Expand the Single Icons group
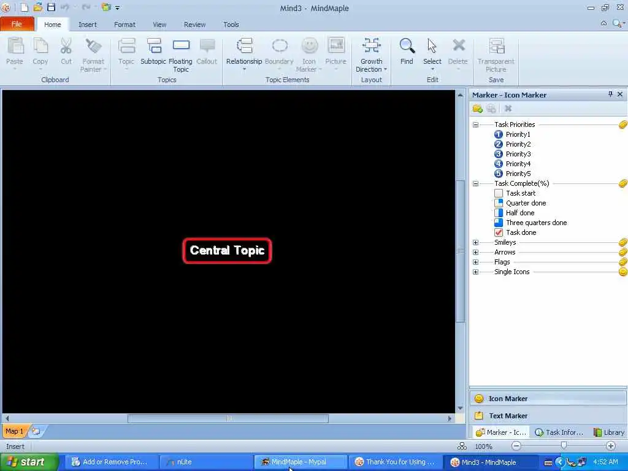 click(475, 272)
